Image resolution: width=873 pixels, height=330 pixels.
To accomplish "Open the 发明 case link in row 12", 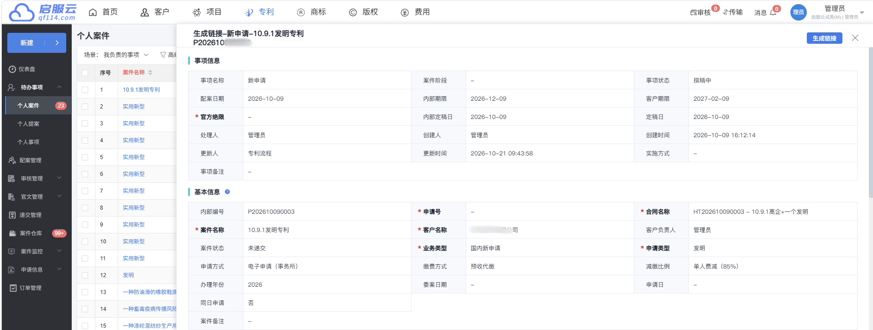I will (x=128, y=275).
